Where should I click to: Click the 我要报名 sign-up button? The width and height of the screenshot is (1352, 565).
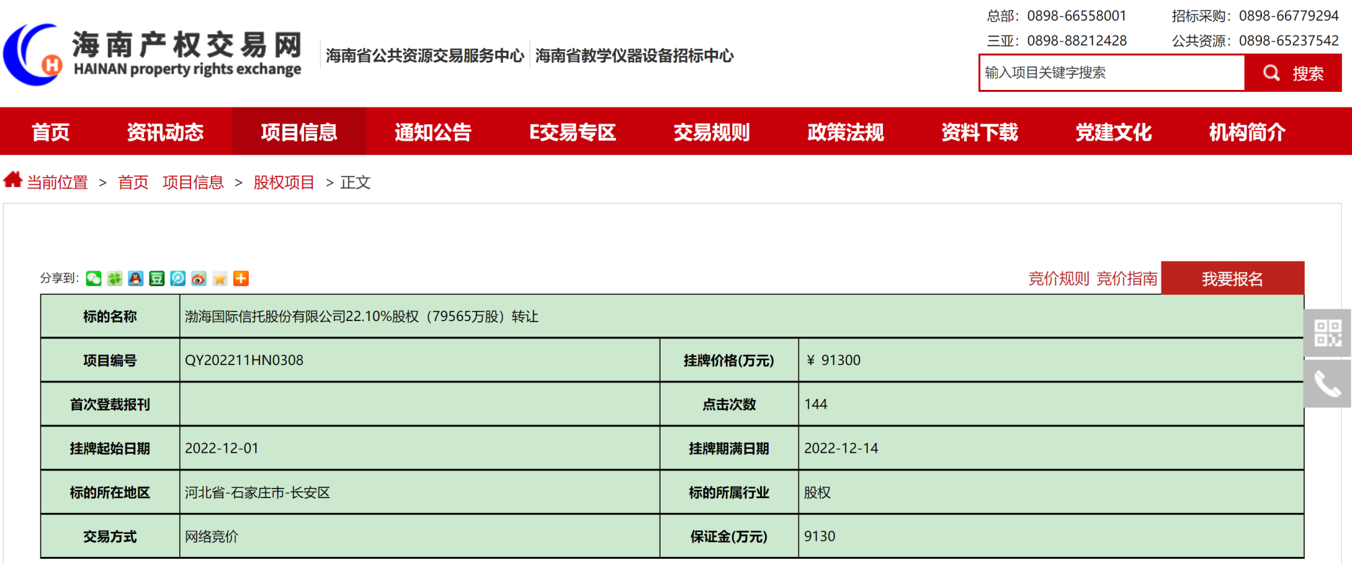tap(1232, 278)
